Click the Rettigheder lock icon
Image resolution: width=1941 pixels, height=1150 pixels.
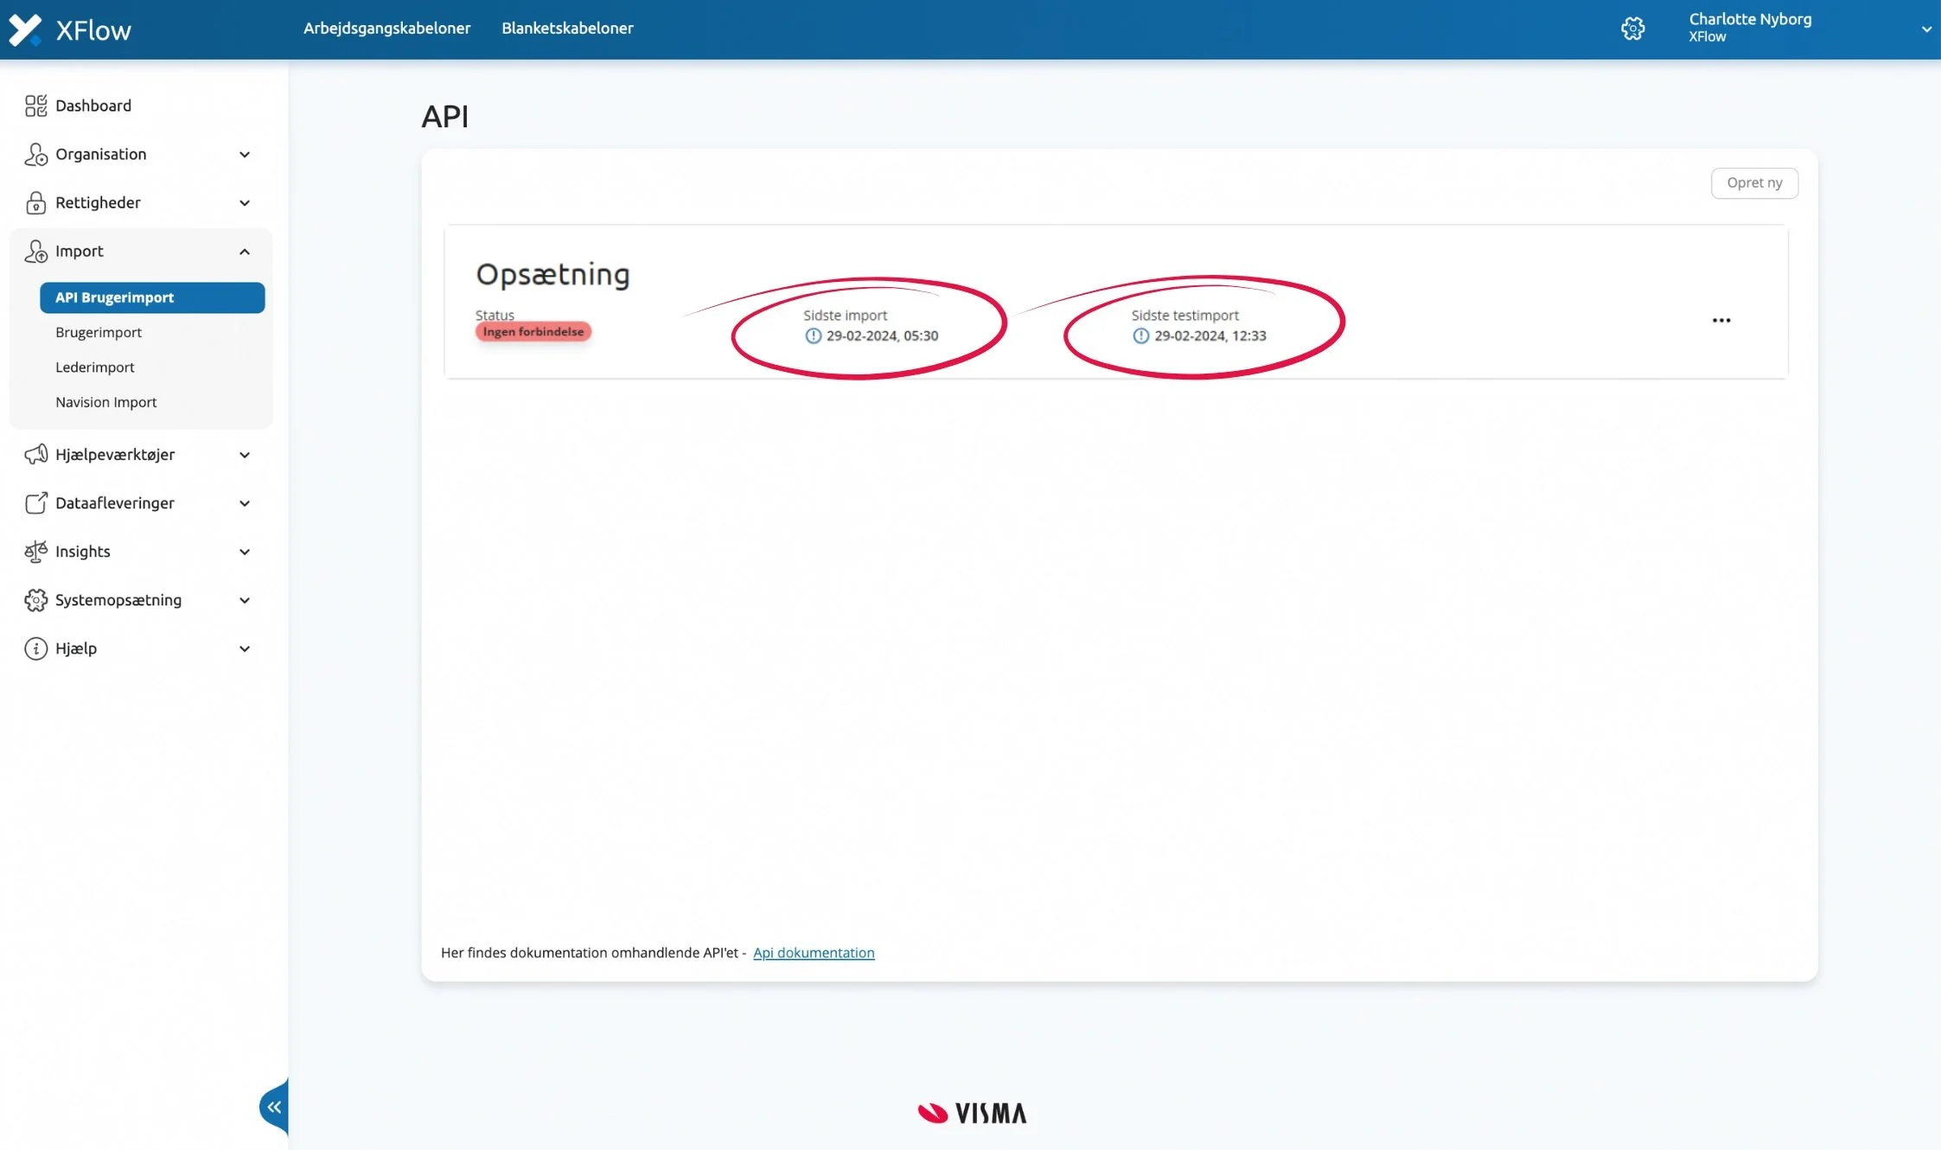click(x=35, y=202)
